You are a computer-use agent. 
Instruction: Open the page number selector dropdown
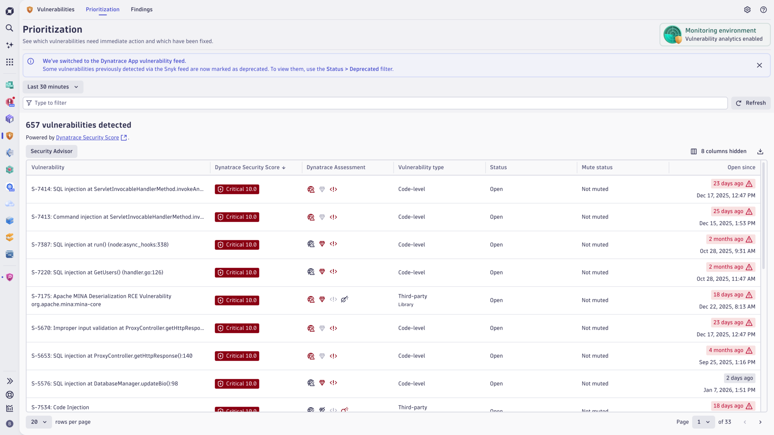pyautogui.click(x=703, y=422)
